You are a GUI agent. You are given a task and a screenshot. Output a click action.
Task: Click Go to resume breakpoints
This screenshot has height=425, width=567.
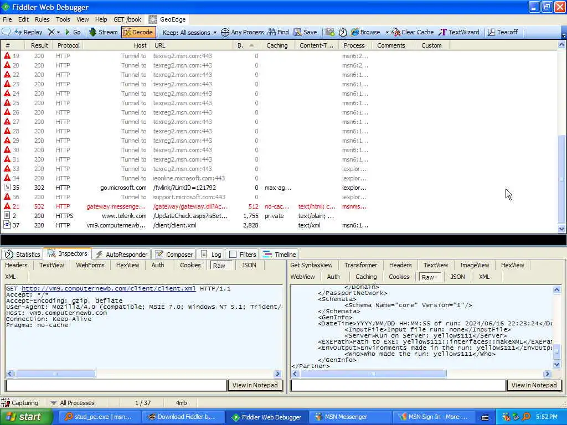(x=73, y=32)
